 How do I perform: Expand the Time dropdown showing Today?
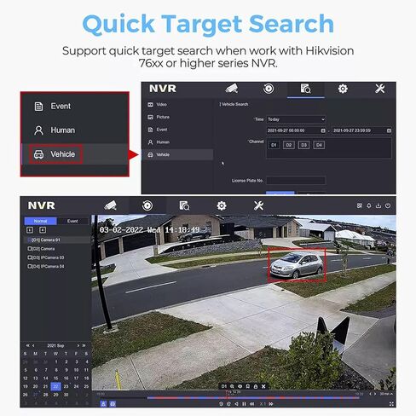click(296, 119)
